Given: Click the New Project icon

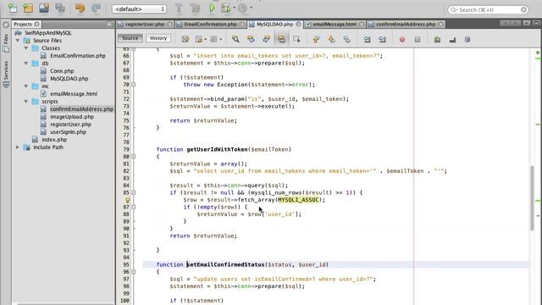Looking at the screenshot, I should tap(28, 8).
